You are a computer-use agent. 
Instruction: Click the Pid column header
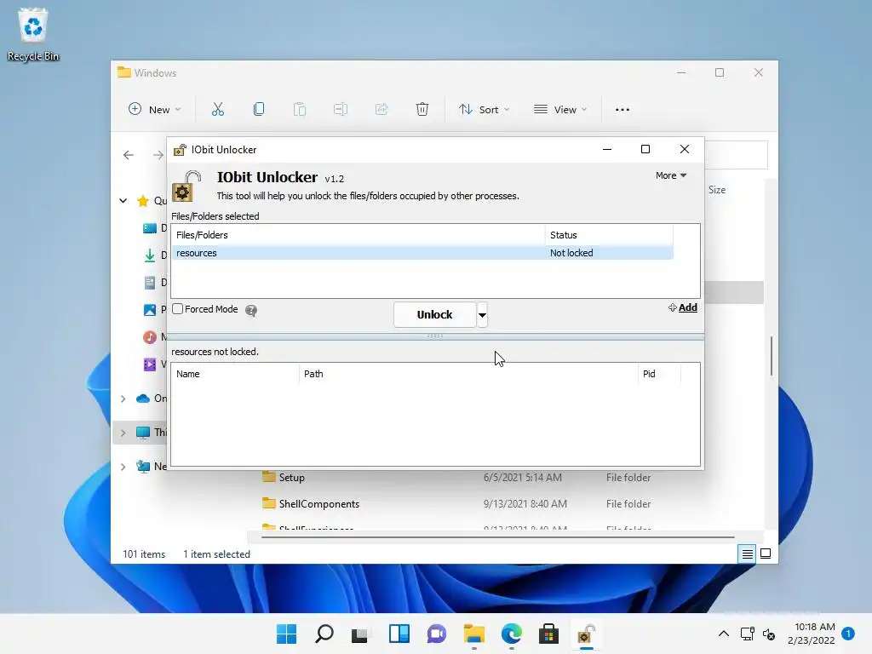pos(659,374)
